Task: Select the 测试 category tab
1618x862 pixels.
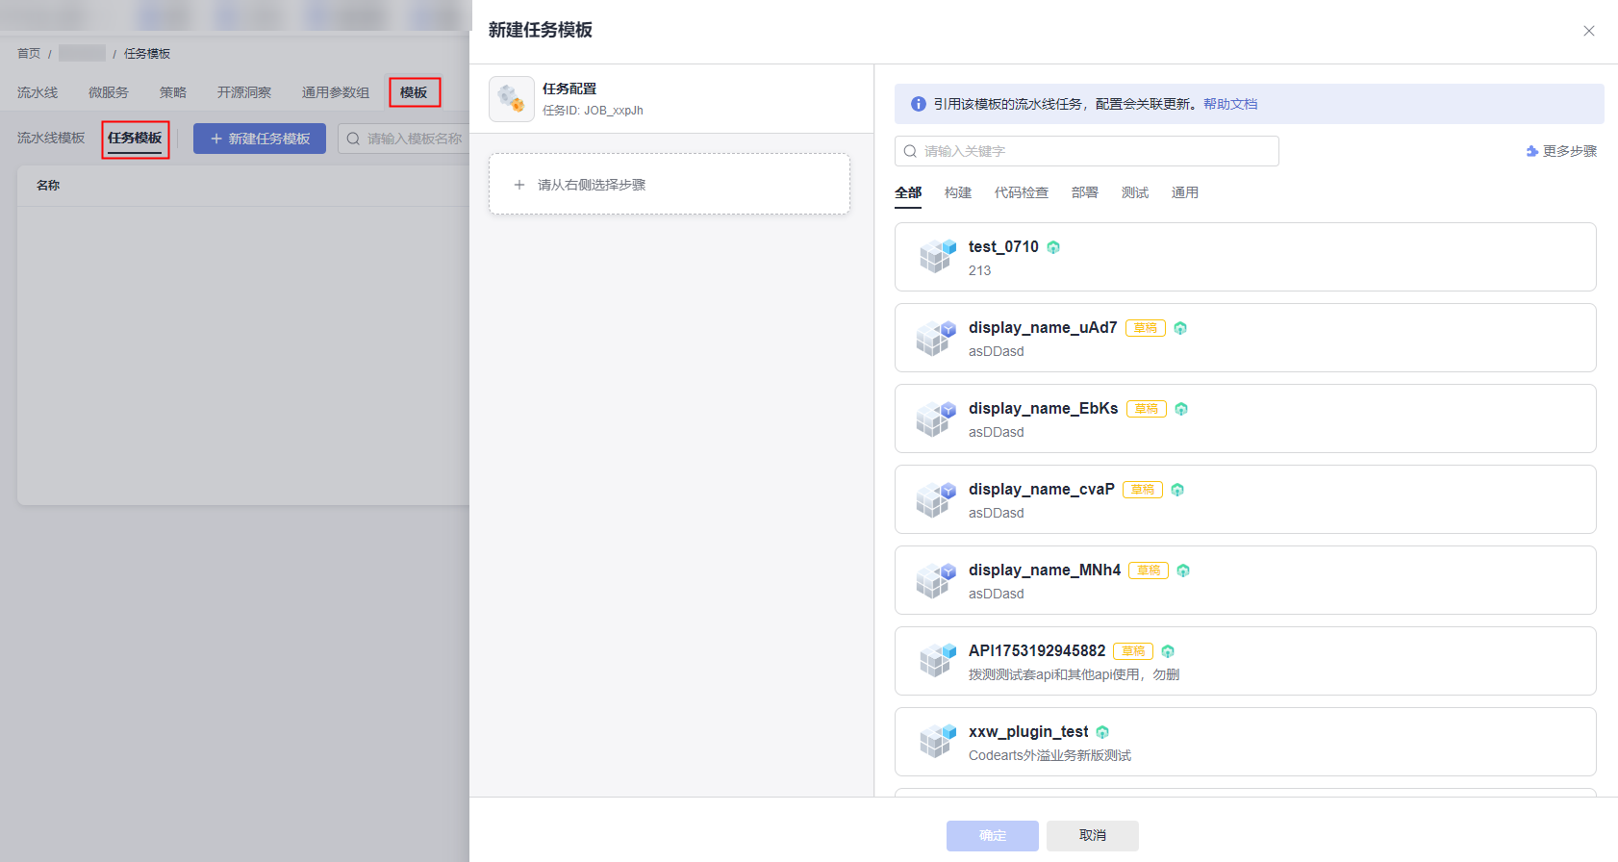Action: 1134,192
